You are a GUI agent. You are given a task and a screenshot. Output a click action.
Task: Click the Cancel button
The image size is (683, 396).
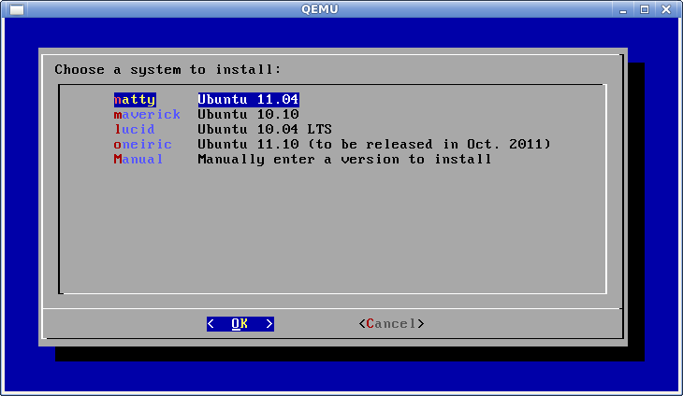coord(391,324)
